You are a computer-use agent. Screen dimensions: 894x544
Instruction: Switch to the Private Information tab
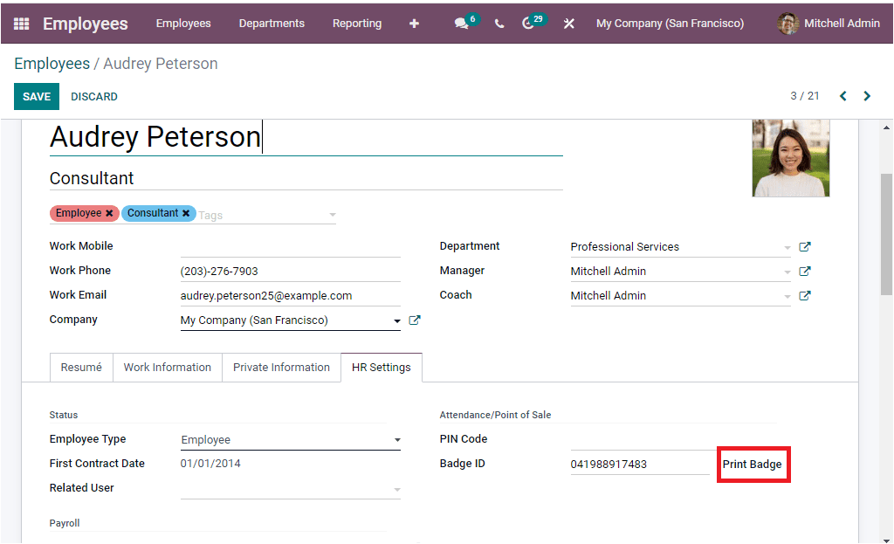pyautogui.click(x=281, y=367)
